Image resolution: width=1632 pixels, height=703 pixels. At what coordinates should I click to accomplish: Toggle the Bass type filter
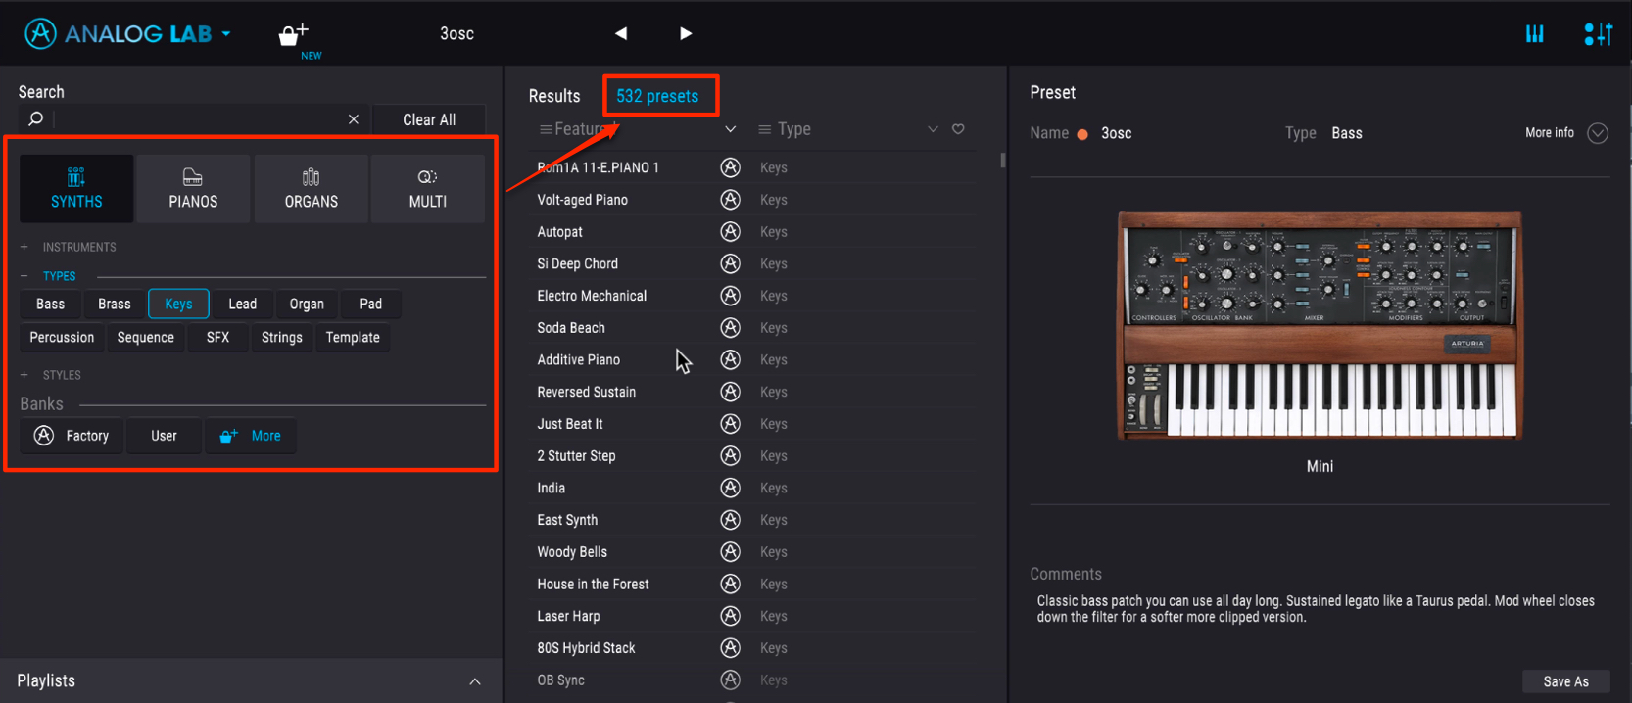pyautogui.click(x=51, y=304)
